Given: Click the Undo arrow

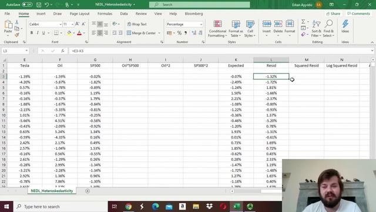Looking at the screenshot, I should [x=47, y=5].
